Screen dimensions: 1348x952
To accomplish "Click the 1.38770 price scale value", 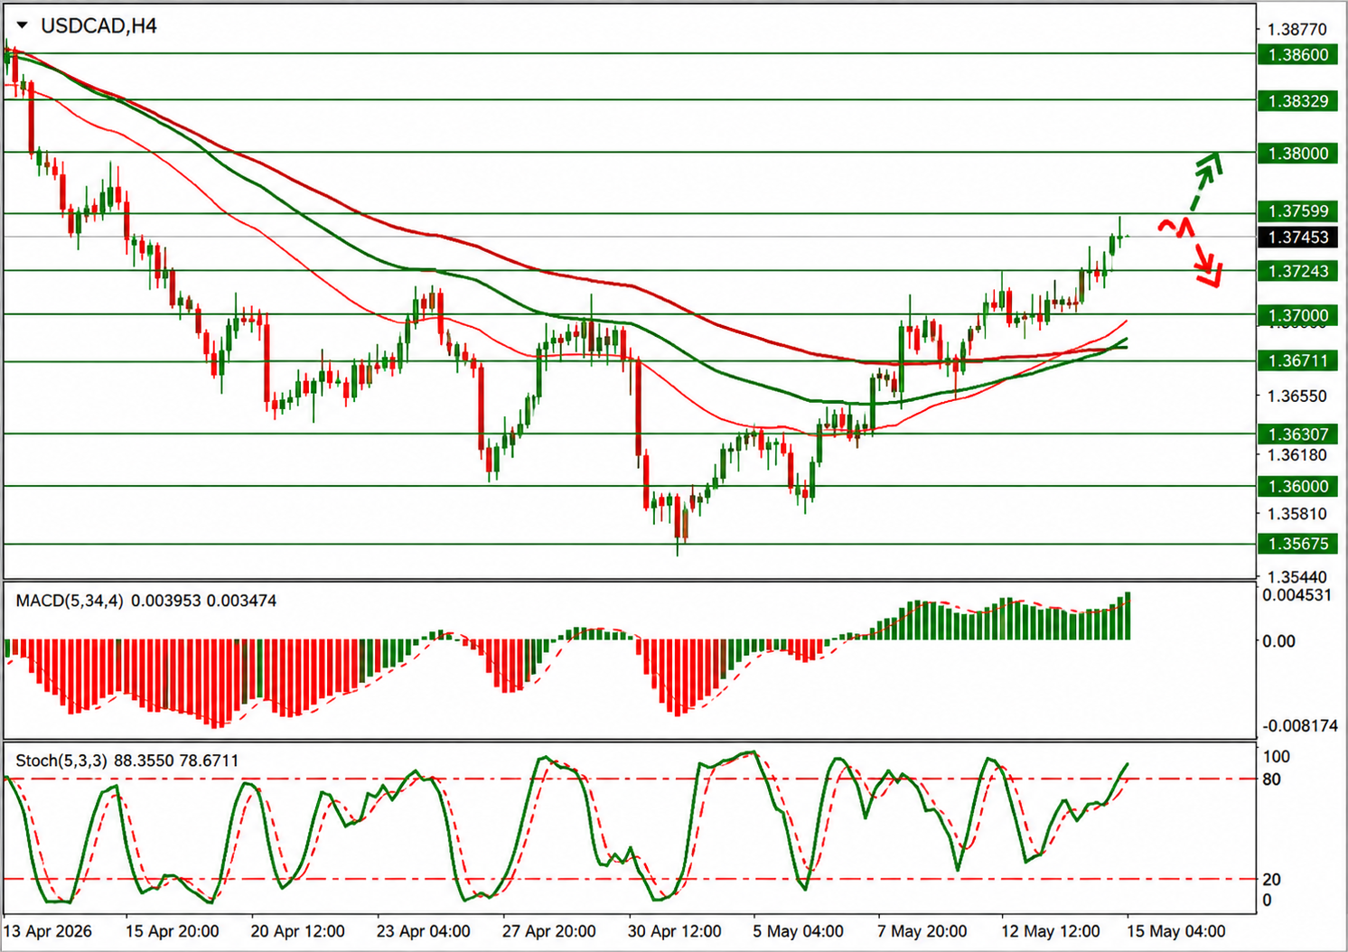I will tap(1297, 30).
